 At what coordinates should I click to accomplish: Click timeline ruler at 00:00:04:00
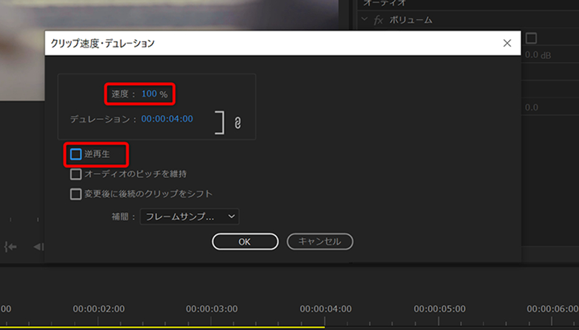pos(325,309)
